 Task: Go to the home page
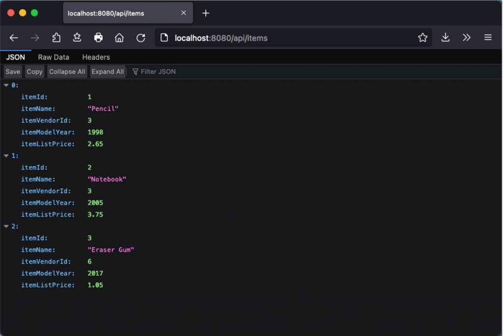pyautogui.click(x=119, y=38)
